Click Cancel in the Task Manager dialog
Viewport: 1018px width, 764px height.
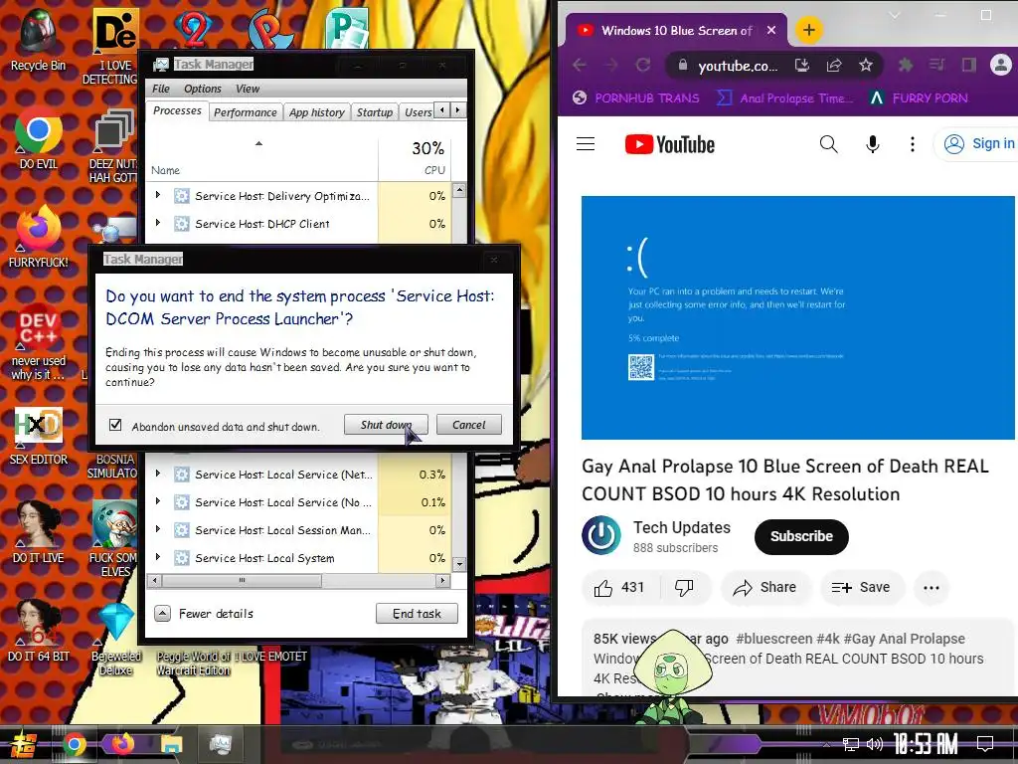pos(469,425)
